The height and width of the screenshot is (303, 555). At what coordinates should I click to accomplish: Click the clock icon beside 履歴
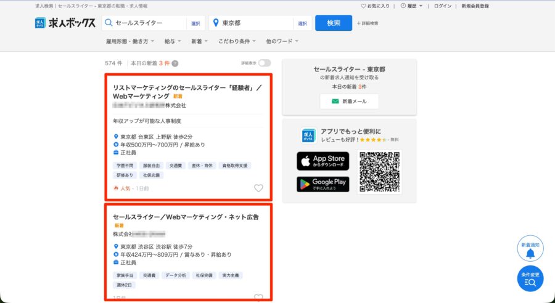pyautogui.click(x=403, y=6)
